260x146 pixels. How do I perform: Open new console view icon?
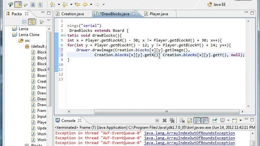(x=235, y=120)
